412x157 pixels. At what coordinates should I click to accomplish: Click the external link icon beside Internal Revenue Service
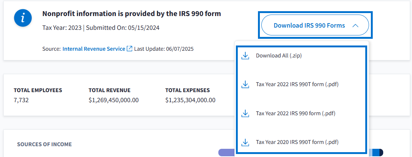click(x=129, y=49)
